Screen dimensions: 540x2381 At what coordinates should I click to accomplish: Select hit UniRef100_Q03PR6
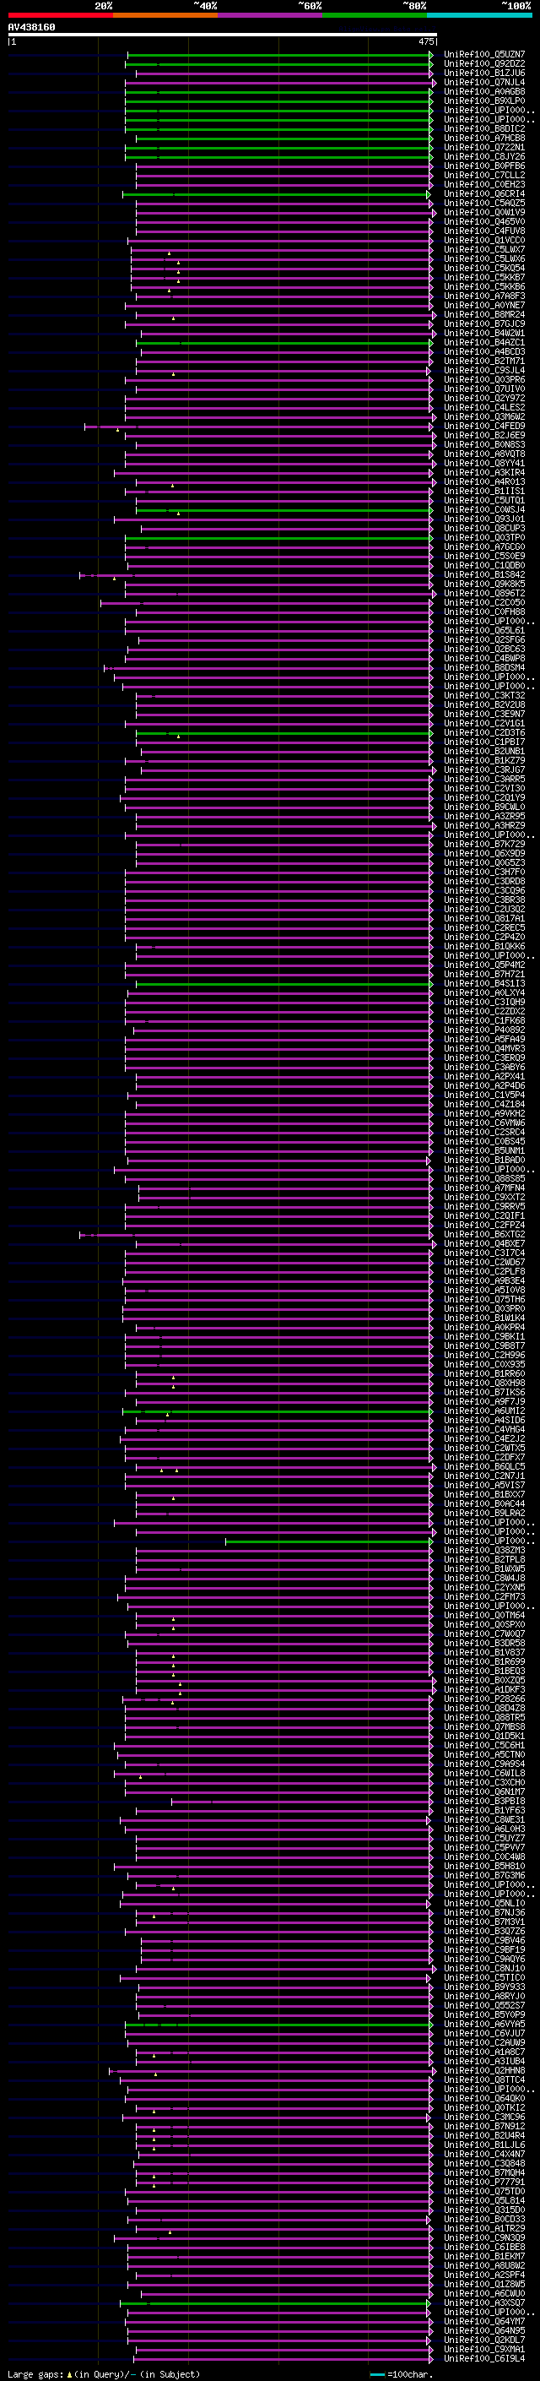point(484,380)
